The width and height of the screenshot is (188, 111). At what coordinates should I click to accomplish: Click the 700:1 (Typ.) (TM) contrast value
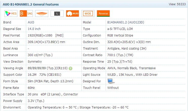click(120, 55)
